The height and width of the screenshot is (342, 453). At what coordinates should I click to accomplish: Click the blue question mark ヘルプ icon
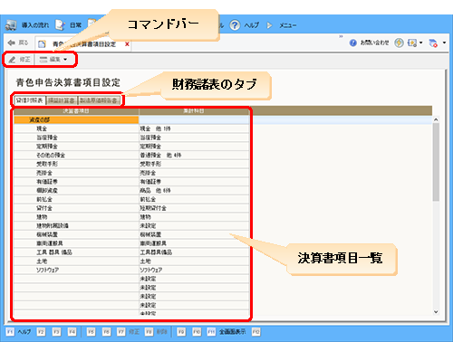coord(235,25)
